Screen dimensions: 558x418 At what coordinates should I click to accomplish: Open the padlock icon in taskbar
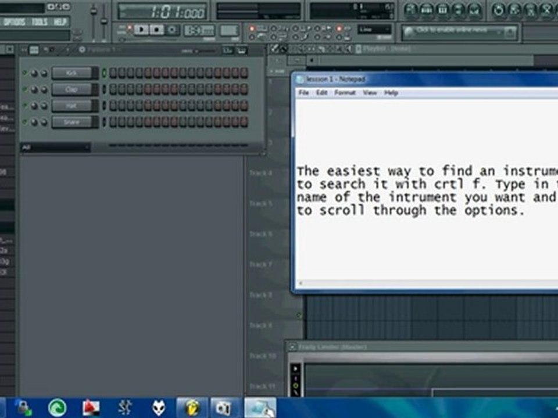pyautogui.click(x=24, y=408)
